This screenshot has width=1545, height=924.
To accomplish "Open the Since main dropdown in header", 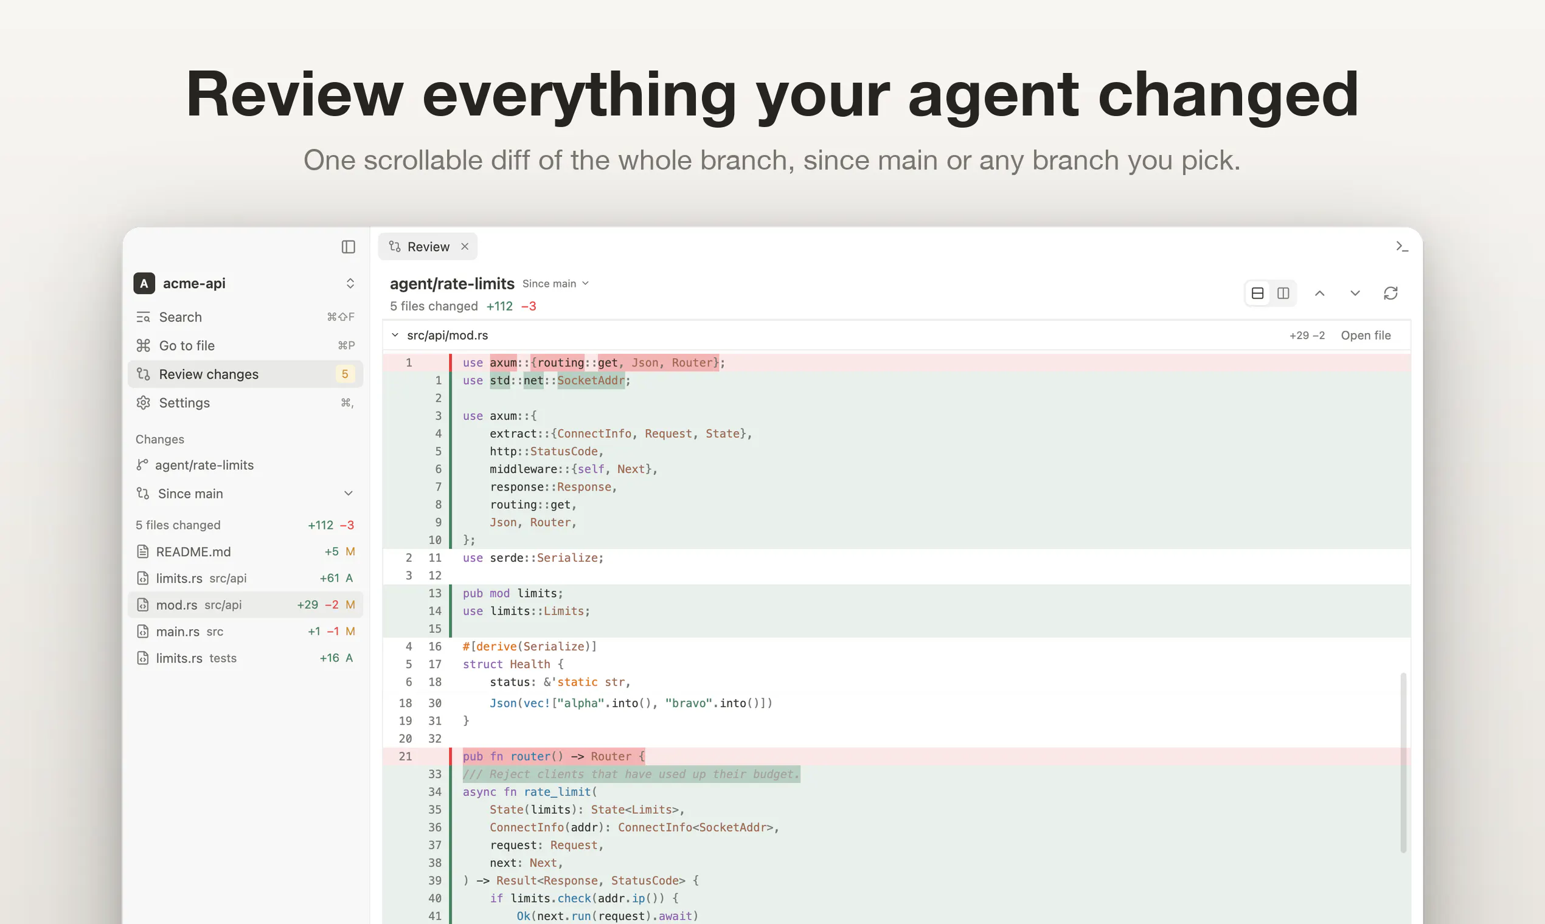I will point(556,283).
